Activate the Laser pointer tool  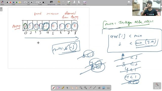coord(90,88)
